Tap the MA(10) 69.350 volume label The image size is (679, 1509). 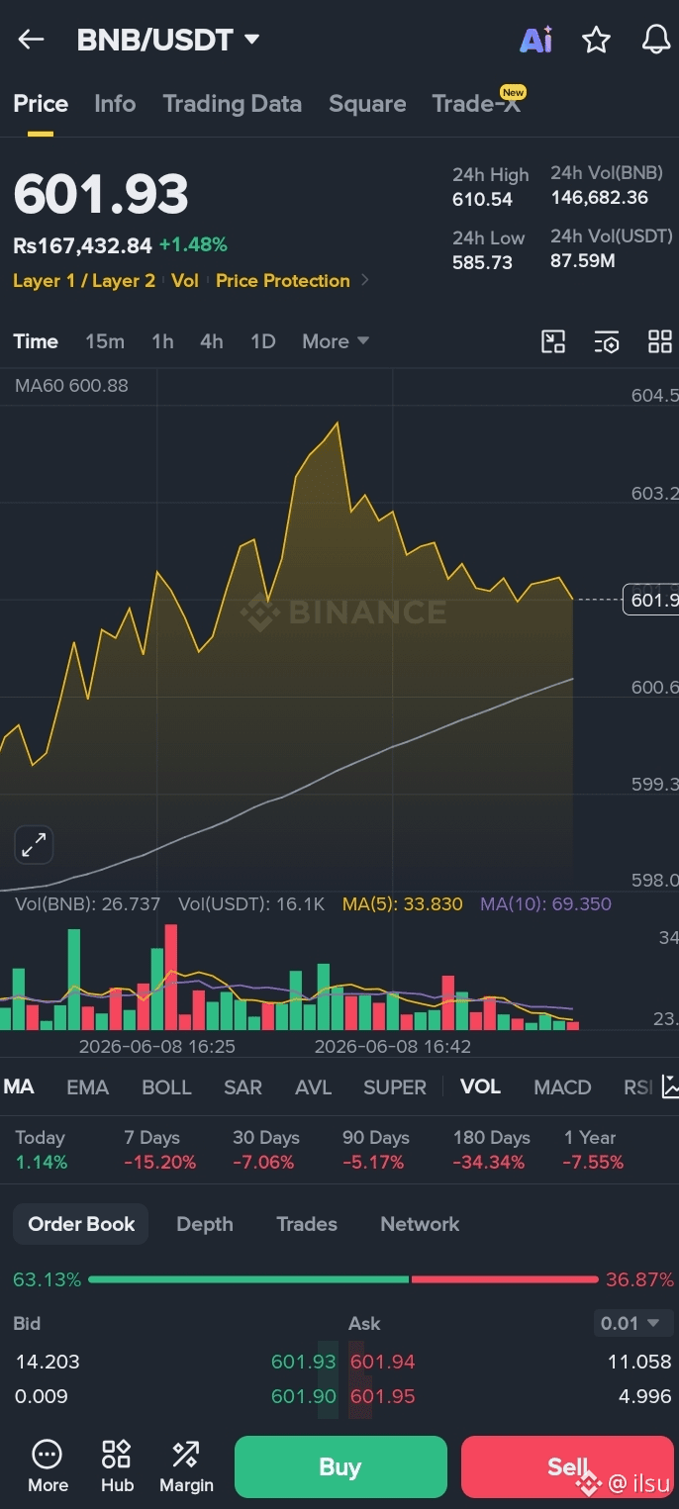[x=545, y=903]
